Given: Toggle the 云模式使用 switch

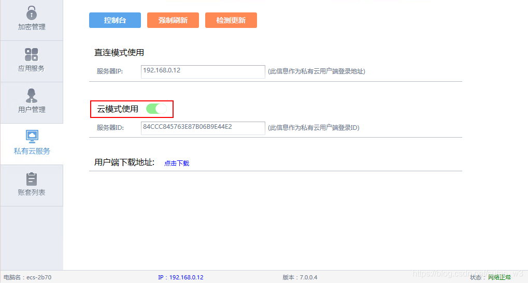Looking at the screenshot, I should [x=156, y=109].
